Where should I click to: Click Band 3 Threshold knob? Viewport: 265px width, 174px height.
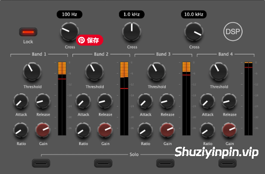pos(156,71)
